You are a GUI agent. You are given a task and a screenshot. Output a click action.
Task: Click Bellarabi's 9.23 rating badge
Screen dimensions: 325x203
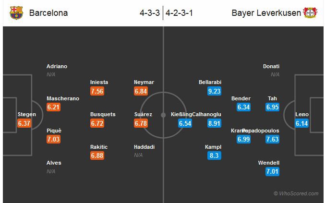[214, 91]
